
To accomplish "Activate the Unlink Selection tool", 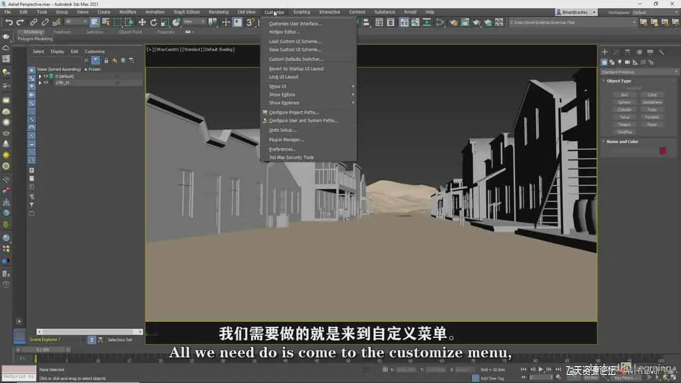I will 45,22.
